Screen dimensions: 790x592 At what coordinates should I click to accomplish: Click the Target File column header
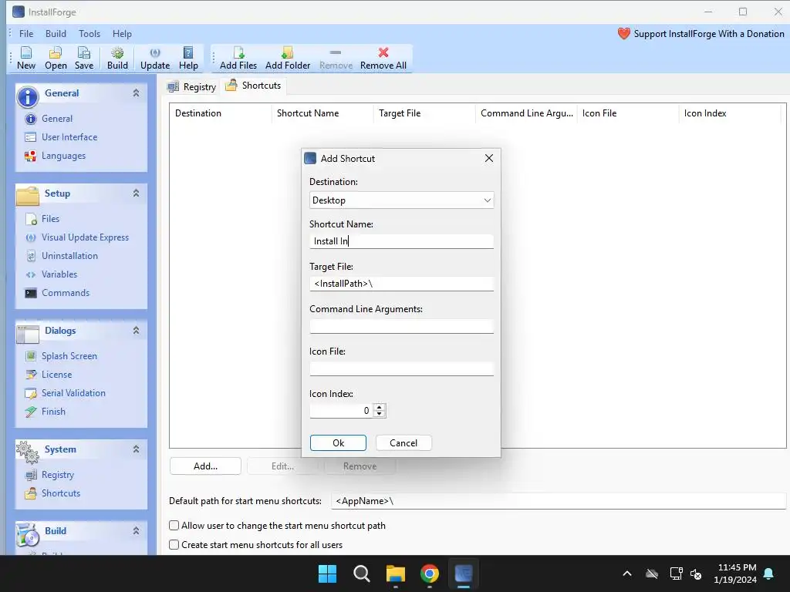(x=424, y=113)
